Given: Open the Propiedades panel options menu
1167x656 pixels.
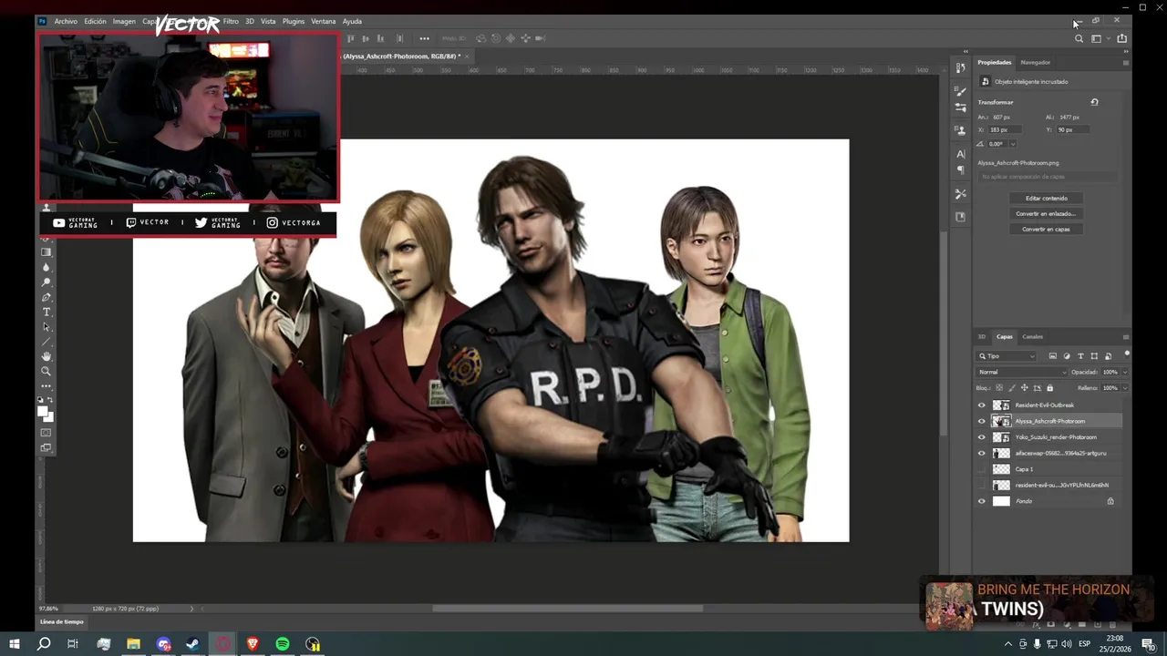Looking at the screenshot, I should [1125, 62].
